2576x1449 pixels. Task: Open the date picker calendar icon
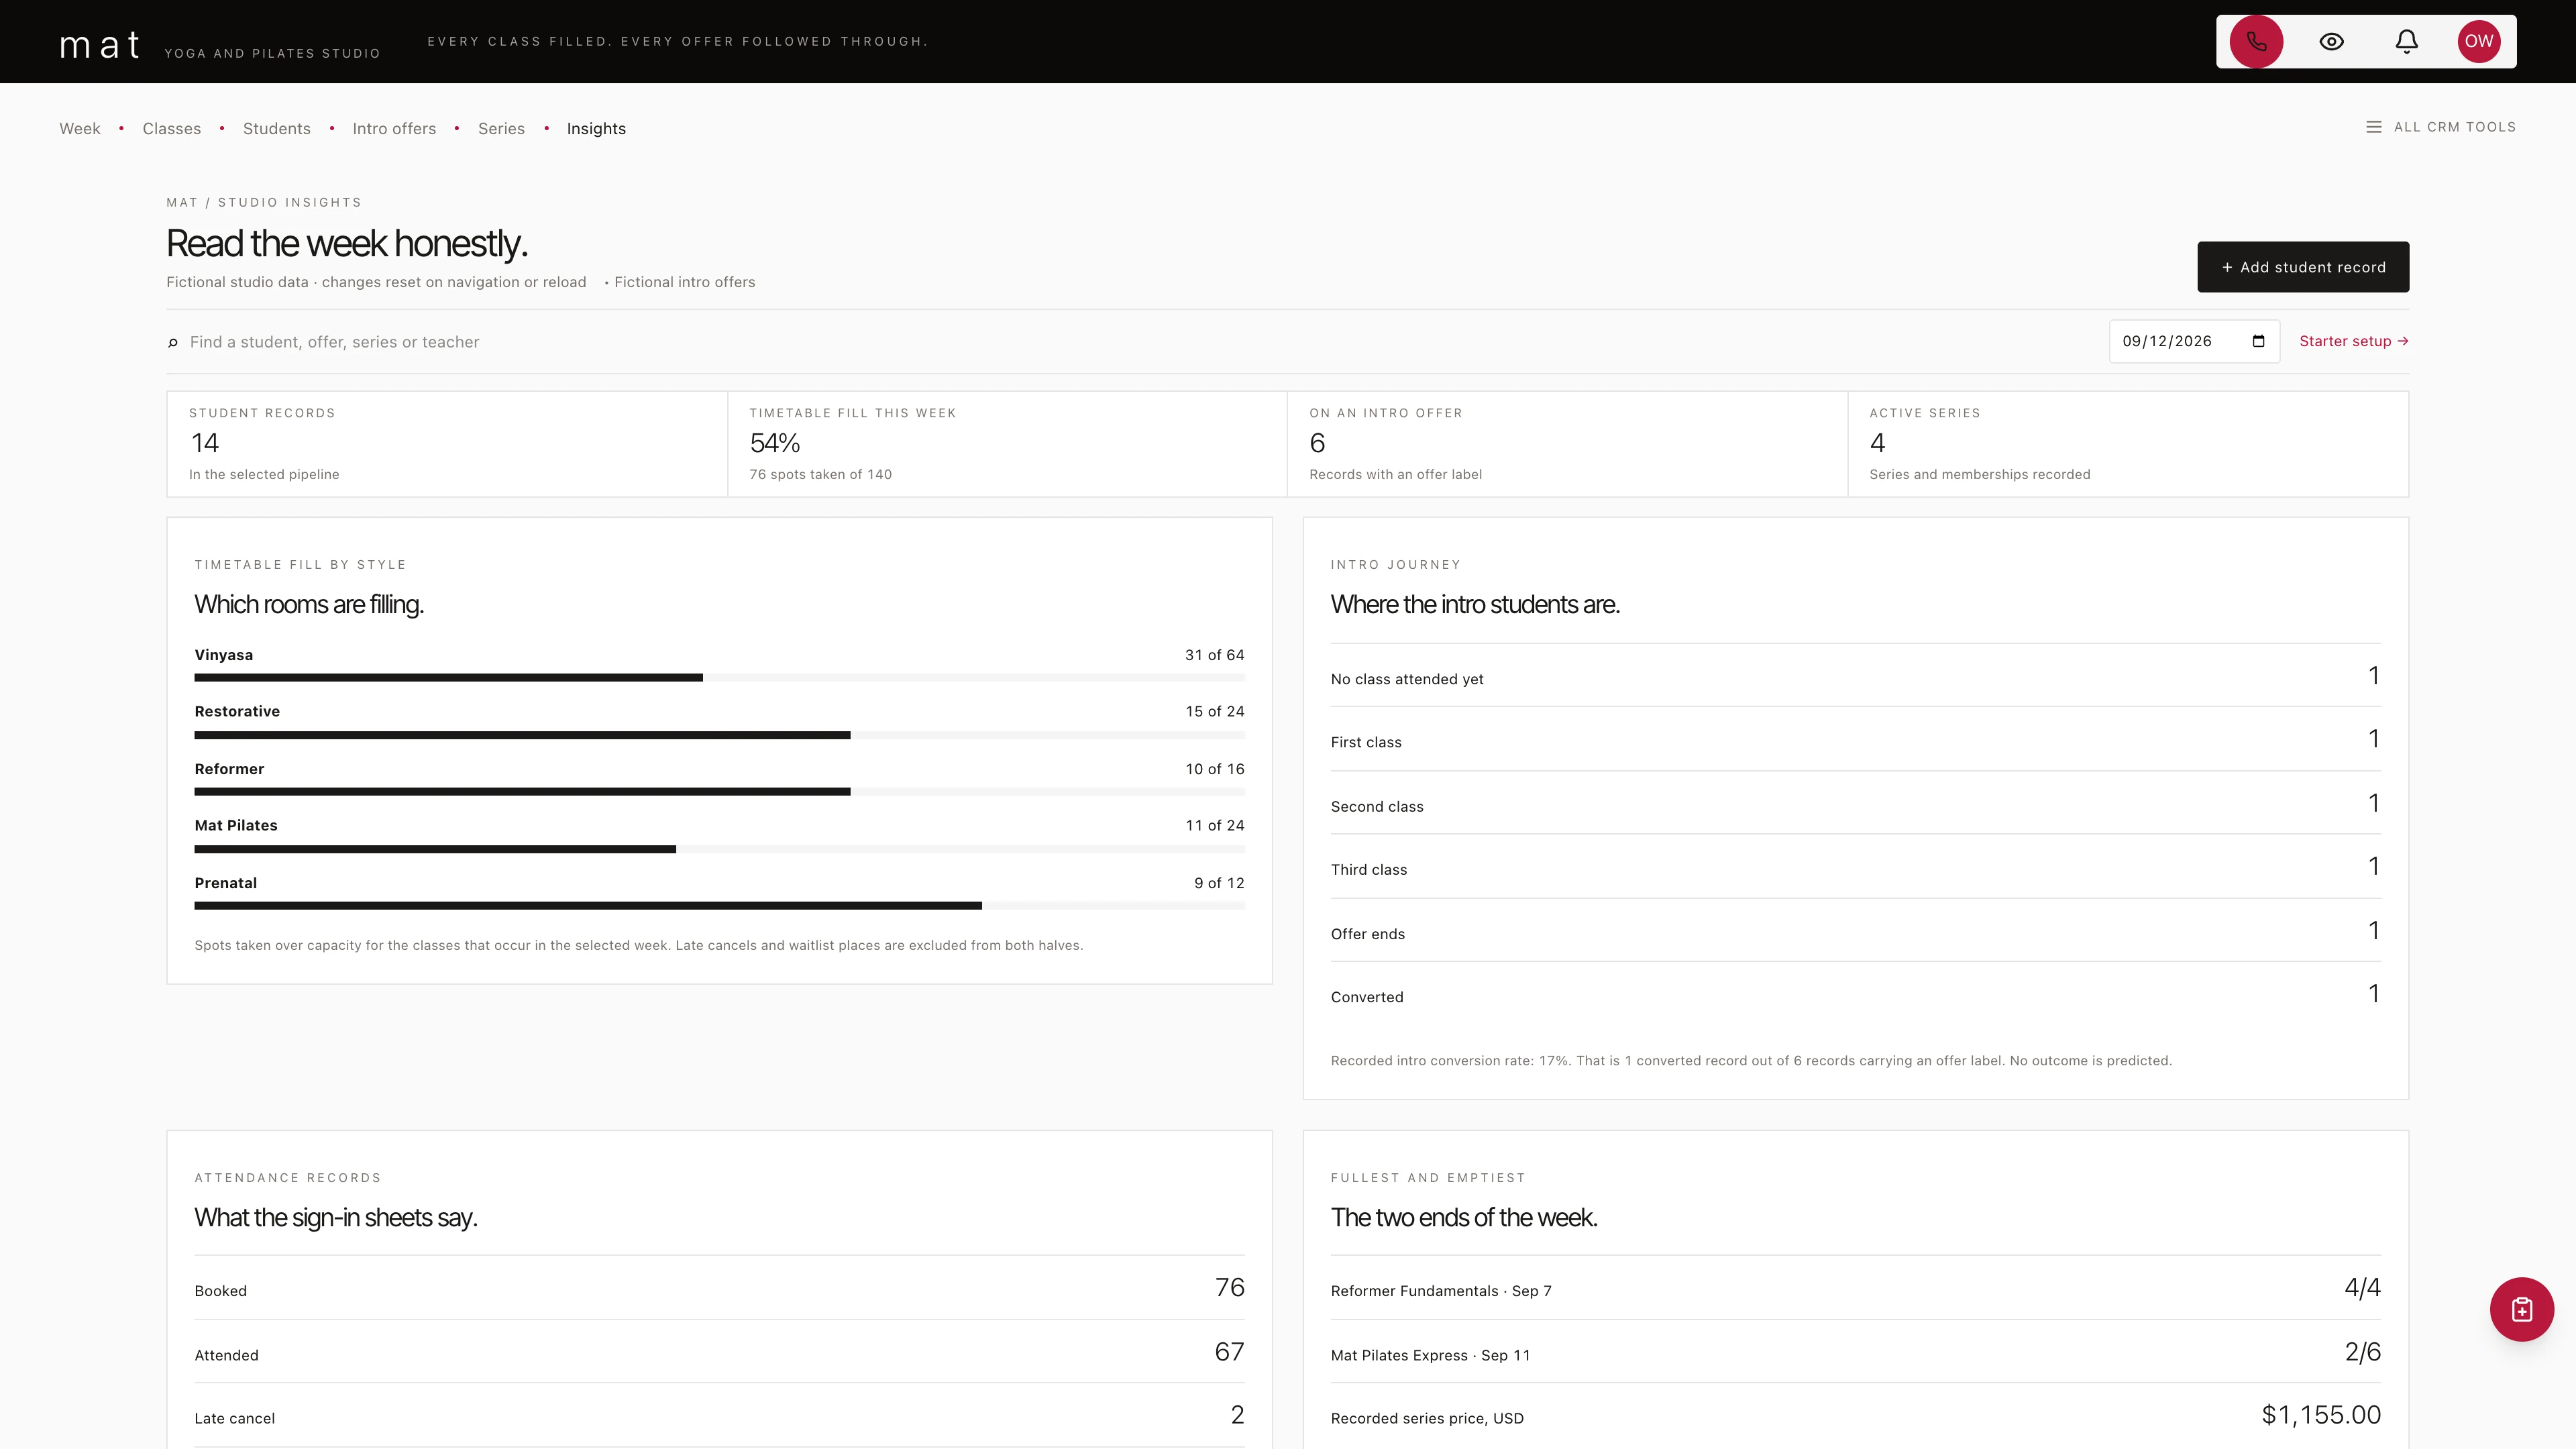(2258, 341)
